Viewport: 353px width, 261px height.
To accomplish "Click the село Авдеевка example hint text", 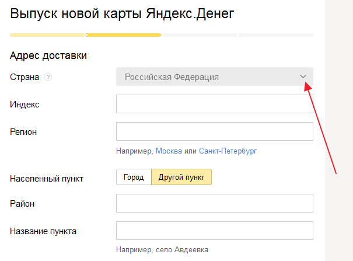I will click(181, 249).
